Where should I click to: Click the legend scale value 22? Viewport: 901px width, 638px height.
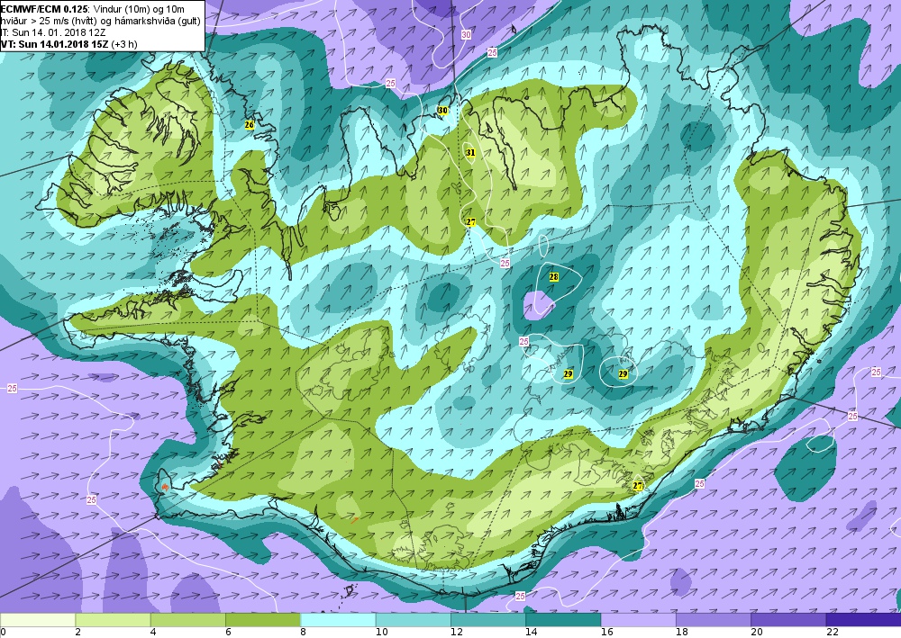(832, 633)
